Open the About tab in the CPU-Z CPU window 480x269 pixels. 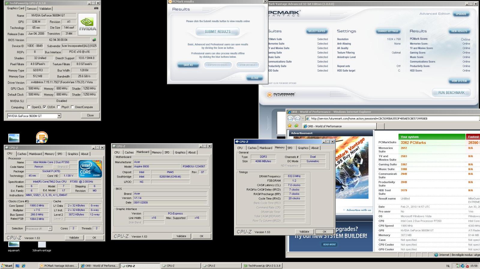pyautogui.click(x=85, y=154)
